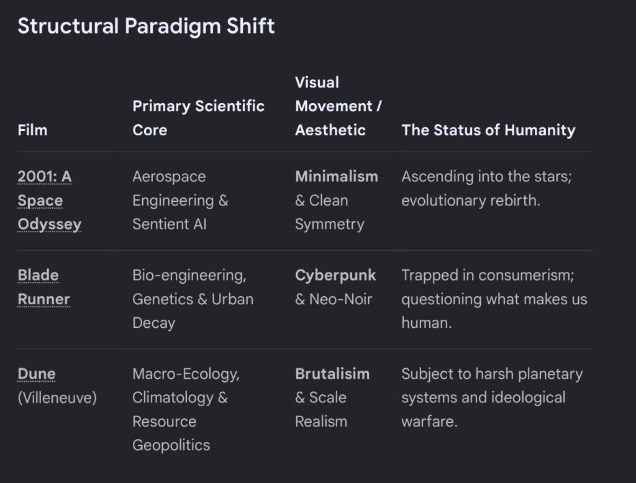636x483 pixels.
Task: Click the Film column header
Action: (x=32, y=130)
